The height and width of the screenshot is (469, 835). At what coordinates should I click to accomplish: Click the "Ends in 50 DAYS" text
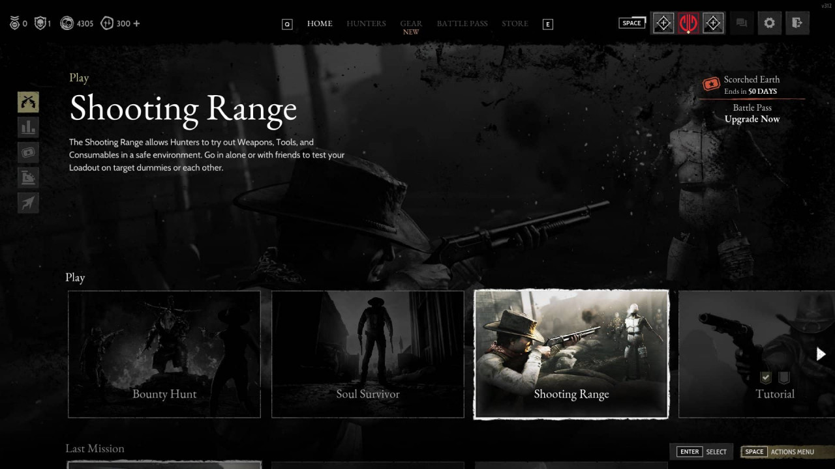click(750, 92)
